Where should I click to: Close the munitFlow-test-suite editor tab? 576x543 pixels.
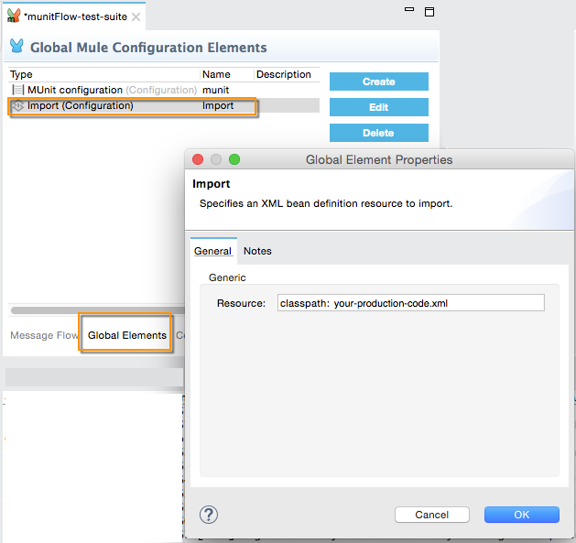click(x=136, y=16)
